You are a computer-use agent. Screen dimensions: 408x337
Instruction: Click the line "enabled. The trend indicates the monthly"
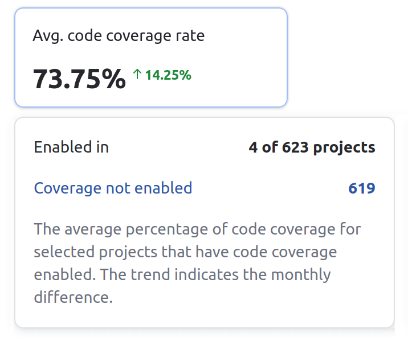182,274
